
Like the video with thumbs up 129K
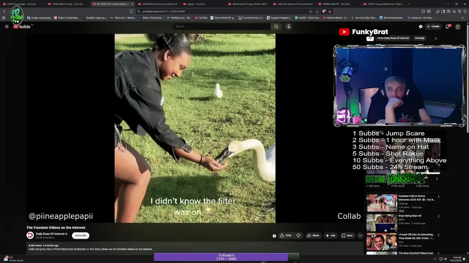[x=285, y=236]
